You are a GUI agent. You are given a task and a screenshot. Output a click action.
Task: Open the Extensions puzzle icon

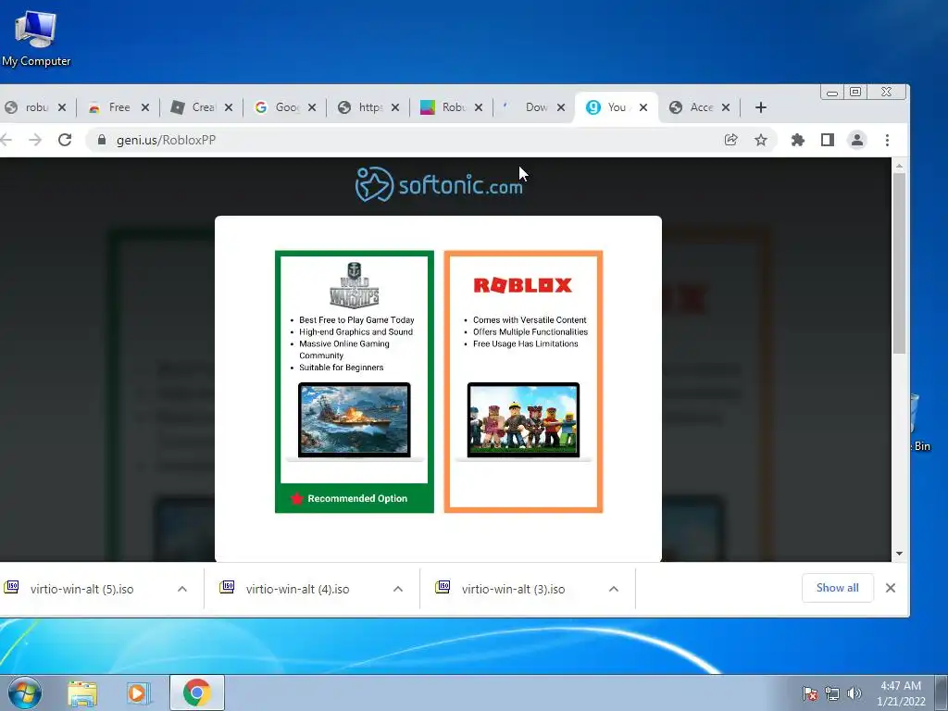point(797,140)
